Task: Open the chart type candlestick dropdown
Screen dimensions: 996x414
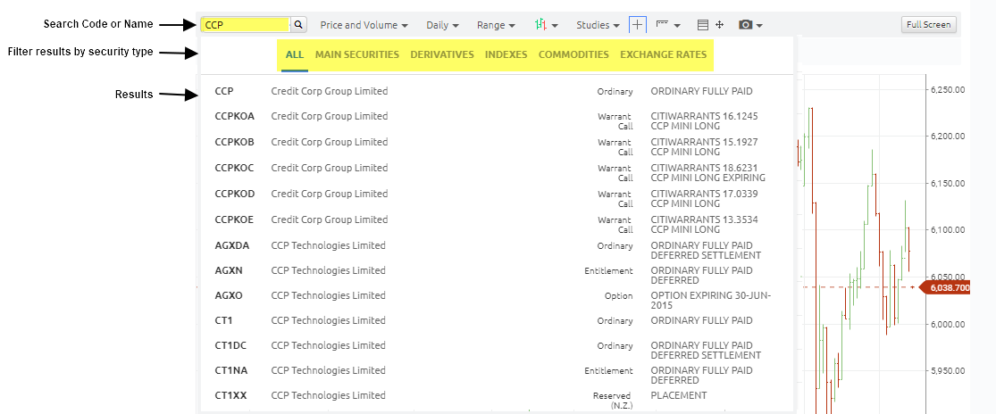Action: point(547,25)
